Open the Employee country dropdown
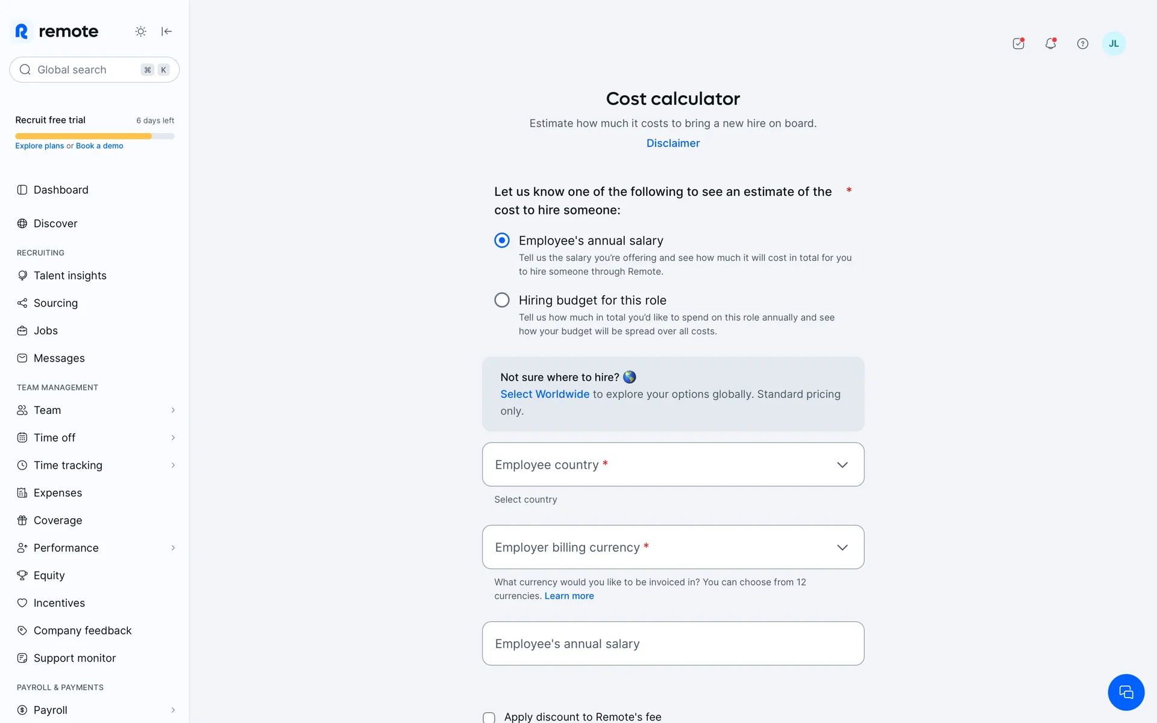This screenshot has height=723, width=1157. click(x=673, y=465)
